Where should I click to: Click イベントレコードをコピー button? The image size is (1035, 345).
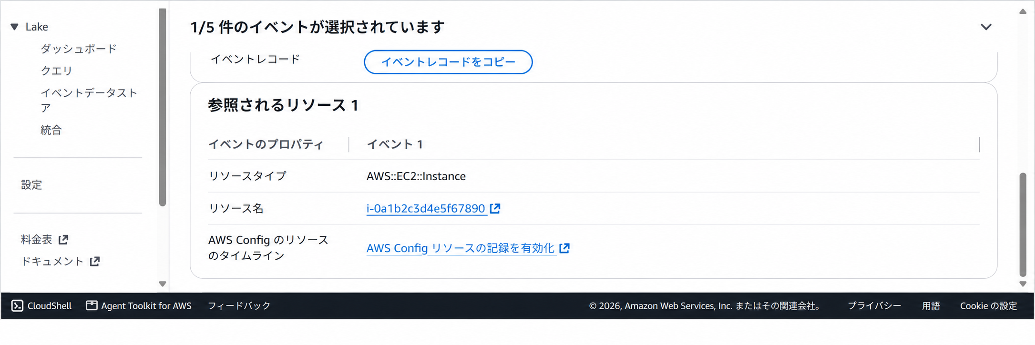pyautogui.click(x=448, y=62)
